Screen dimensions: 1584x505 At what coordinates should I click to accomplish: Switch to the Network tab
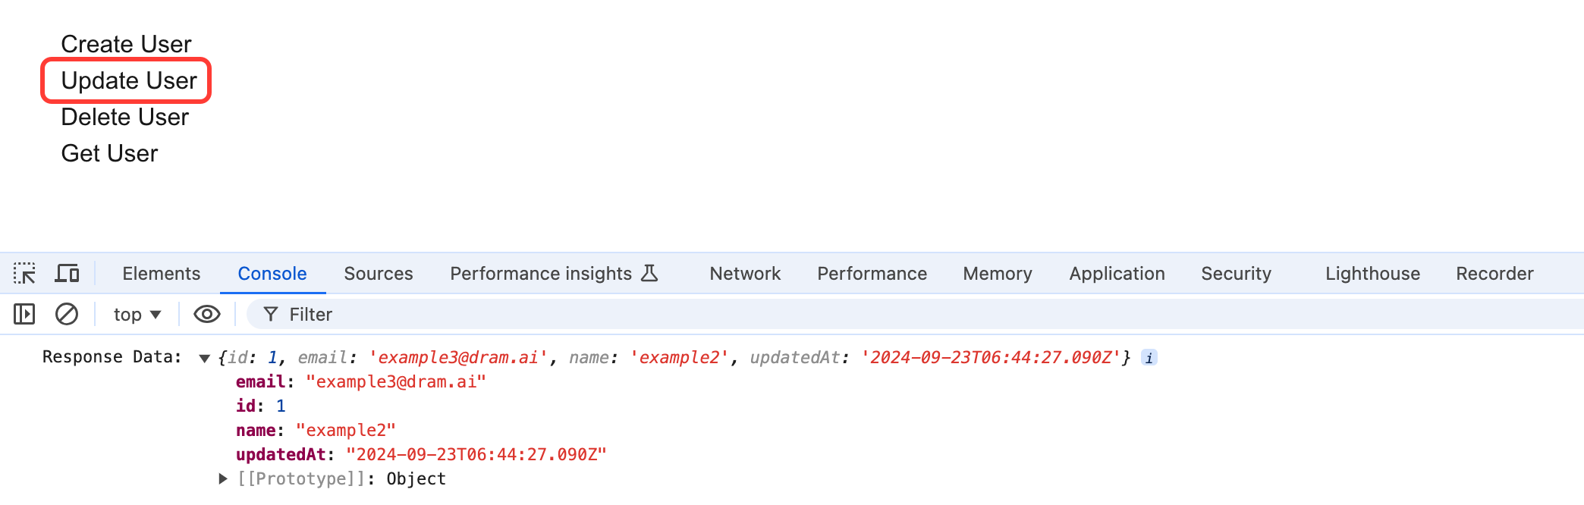(744, 274)
